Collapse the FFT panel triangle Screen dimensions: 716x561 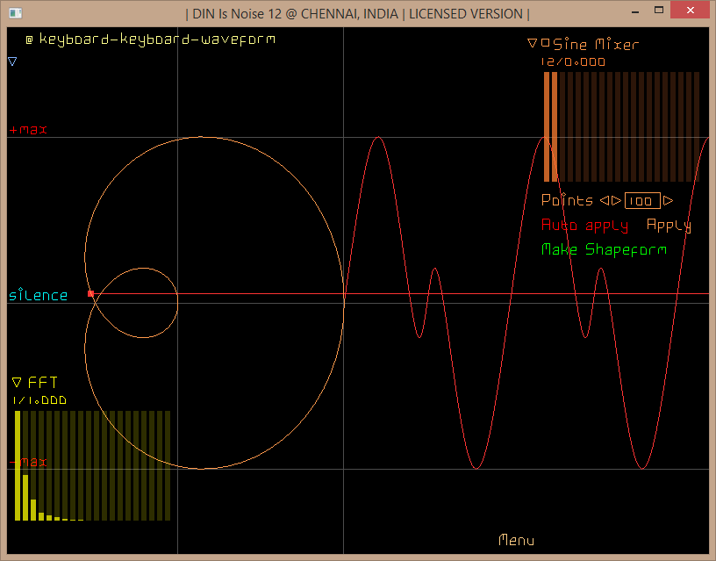click(17, 382)
